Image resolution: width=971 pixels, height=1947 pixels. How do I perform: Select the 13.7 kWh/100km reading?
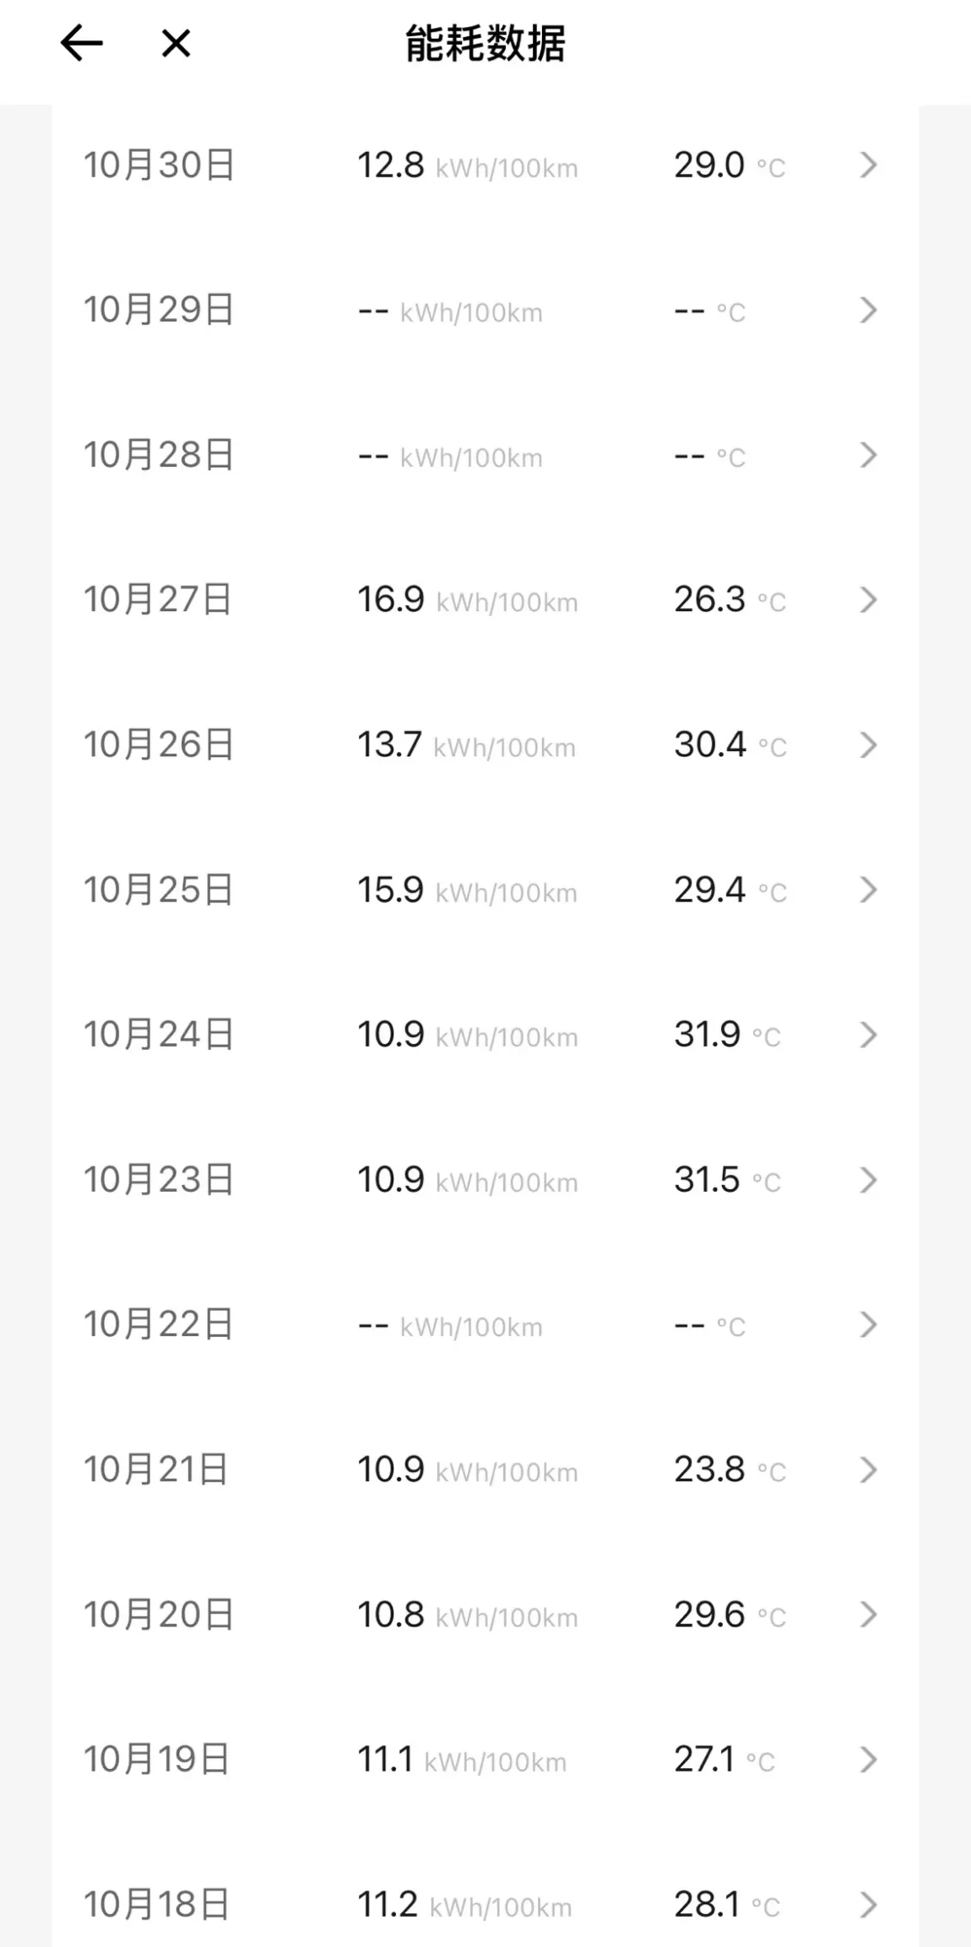466,745
